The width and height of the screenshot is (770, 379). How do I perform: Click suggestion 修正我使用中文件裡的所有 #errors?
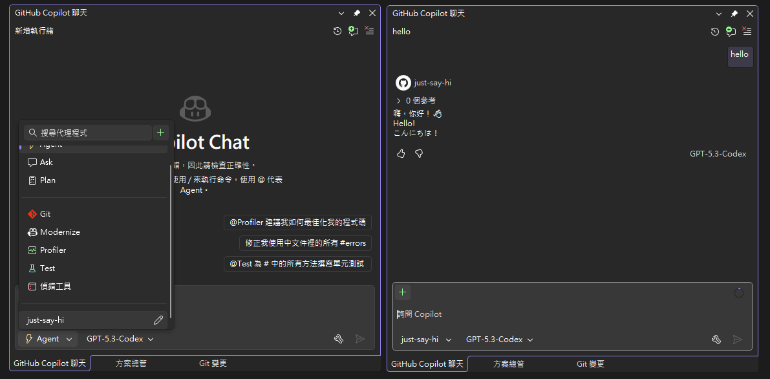point(305,243)
